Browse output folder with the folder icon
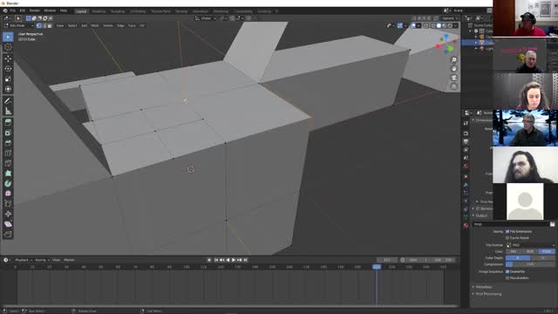Viewport: 558px width, 314px height. 552,224
